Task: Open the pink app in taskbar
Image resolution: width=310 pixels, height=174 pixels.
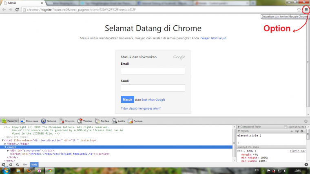Action: [39, 171]
